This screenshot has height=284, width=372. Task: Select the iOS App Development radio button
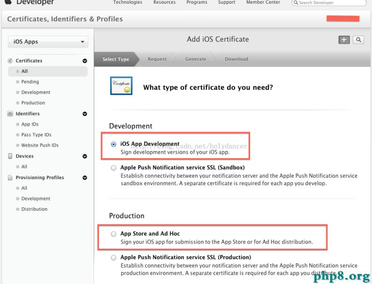pyautogui.click(x=114, y=144)
